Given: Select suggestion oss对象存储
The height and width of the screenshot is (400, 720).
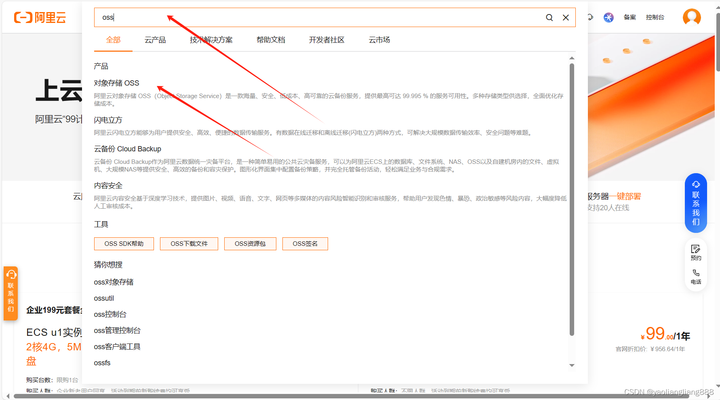Looking at the screenshot, I should point(114,282).
